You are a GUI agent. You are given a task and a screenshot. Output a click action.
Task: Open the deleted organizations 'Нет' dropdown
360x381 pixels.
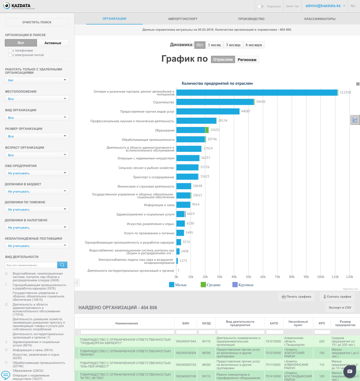(37, 80)
